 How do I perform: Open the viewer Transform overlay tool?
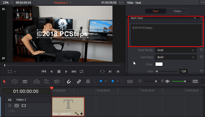click(x=10, y=72)
